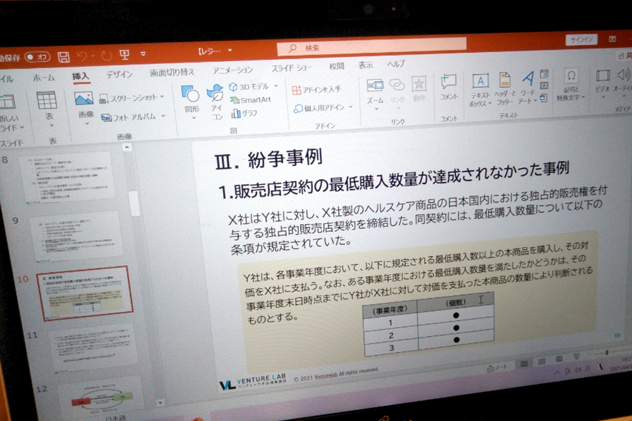Click the オーディオ speaker icon
The image size is (632, 421).
pyautogui.click(x=623, y=74)
